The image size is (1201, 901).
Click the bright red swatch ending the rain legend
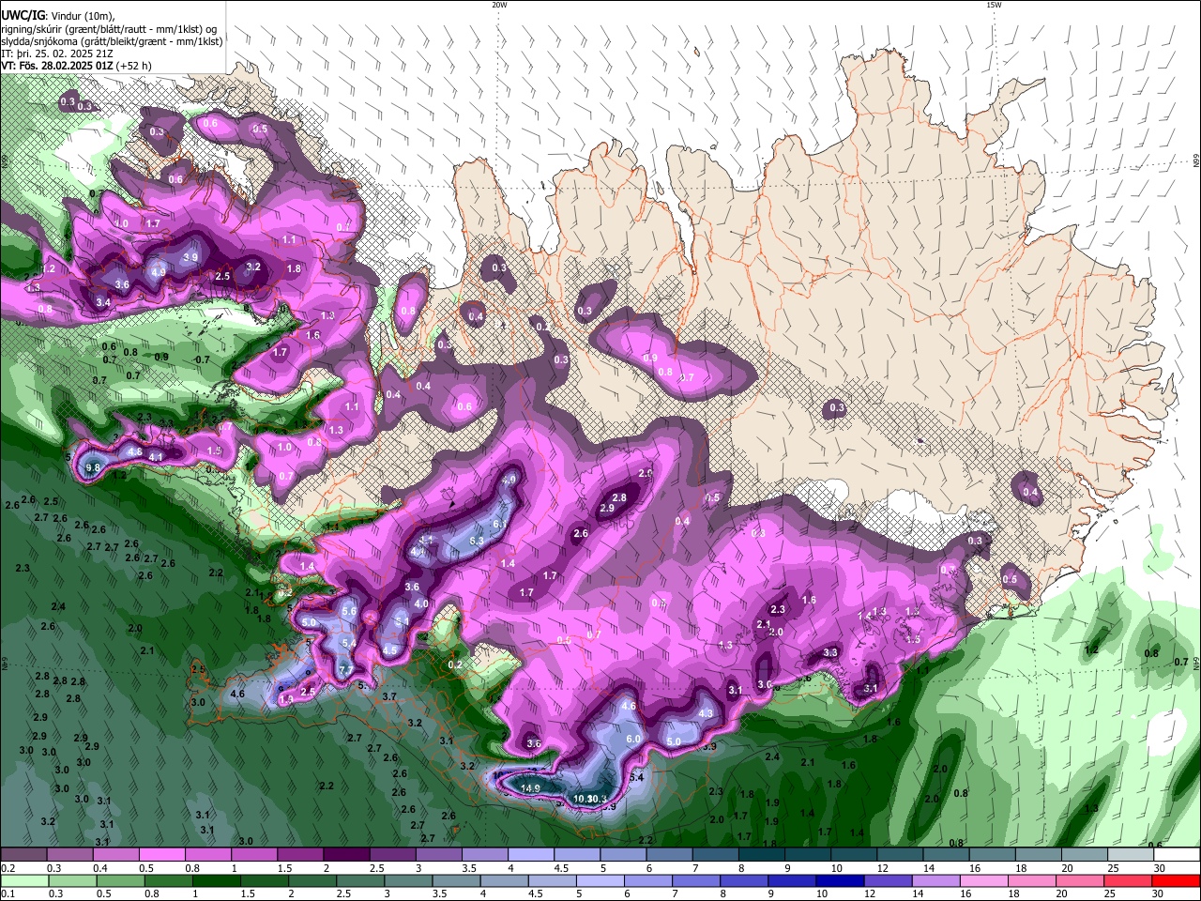[1176, 880]
